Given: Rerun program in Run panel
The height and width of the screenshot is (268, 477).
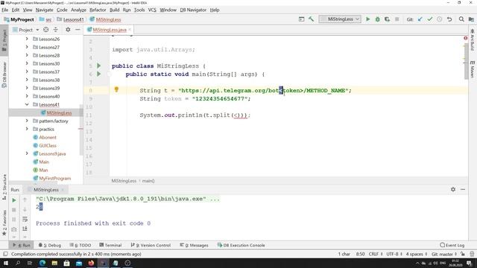Looking at the screenshot, I should click(x=14, y=200).
